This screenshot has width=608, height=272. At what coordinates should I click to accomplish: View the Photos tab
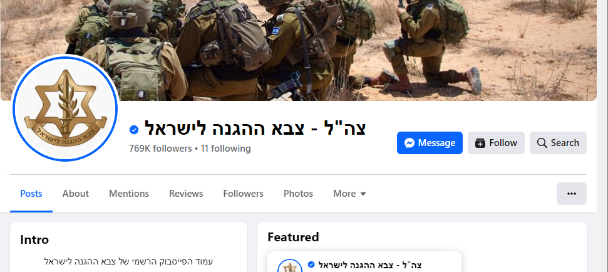[298, 194]
